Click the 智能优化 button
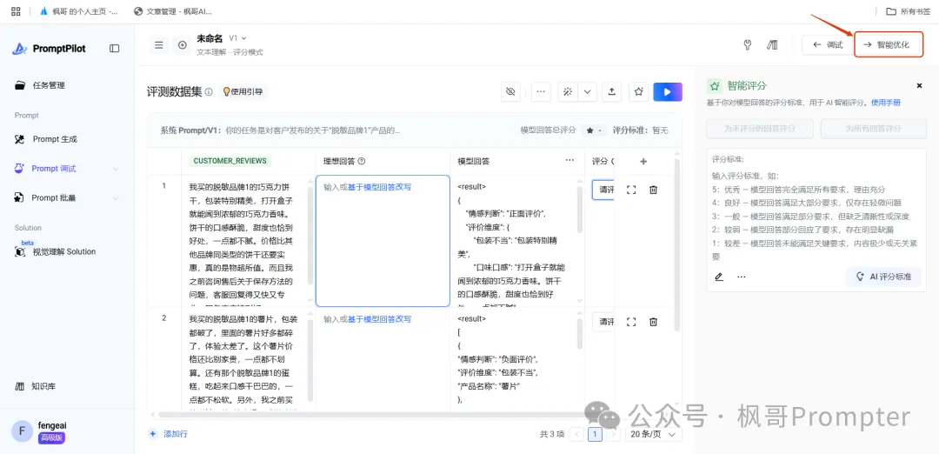Image resolution: width=939 pixels, height=454 pixels. tap(888, 44)
